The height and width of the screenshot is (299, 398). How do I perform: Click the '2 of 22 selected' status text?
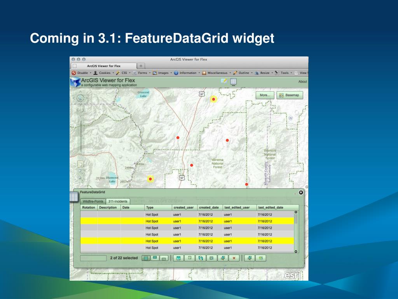pyautogui.click(x=124, y=258)
